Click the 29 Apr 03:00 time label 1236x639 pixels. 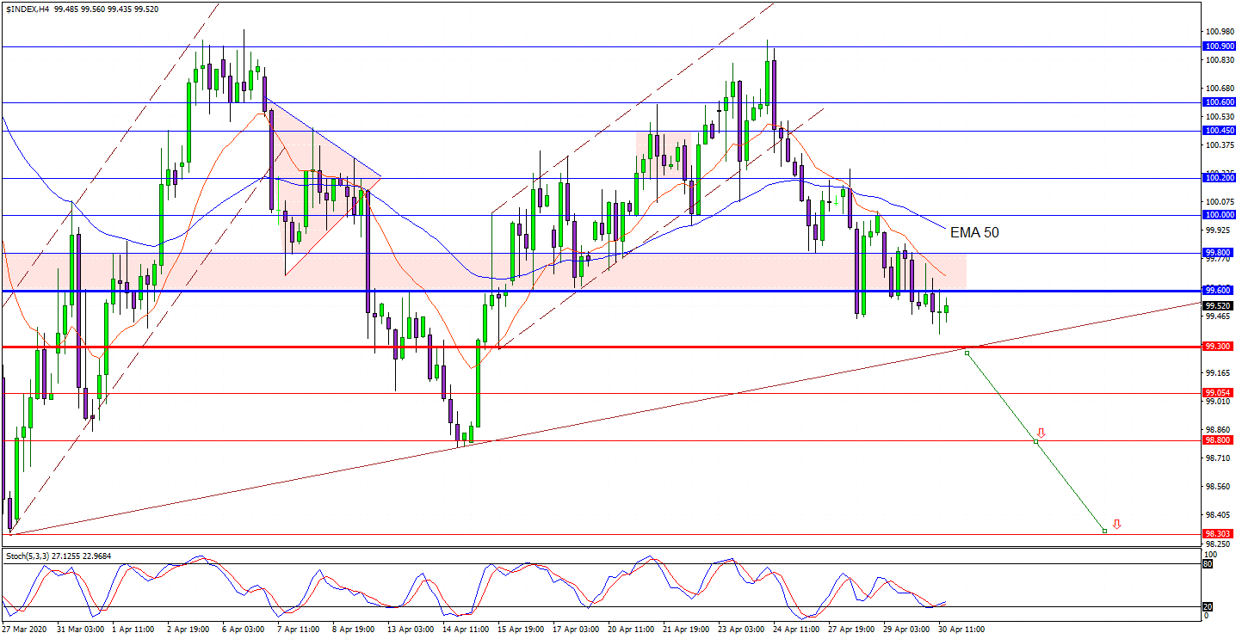[x=906, y=630]
